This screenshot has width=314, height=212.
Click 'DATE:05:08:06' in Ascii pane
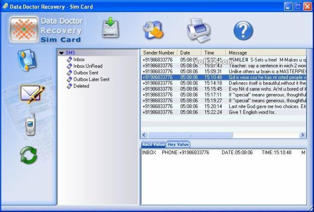[237, 152]
